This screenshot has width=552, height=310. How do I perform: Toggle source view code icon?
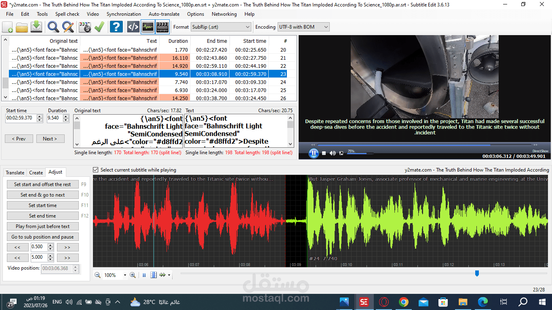[x=133, y=27]
